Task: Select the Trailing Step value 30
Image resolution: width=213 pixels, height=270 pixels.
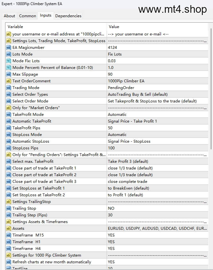Action: pyautogui.click(x=157, y=215)
